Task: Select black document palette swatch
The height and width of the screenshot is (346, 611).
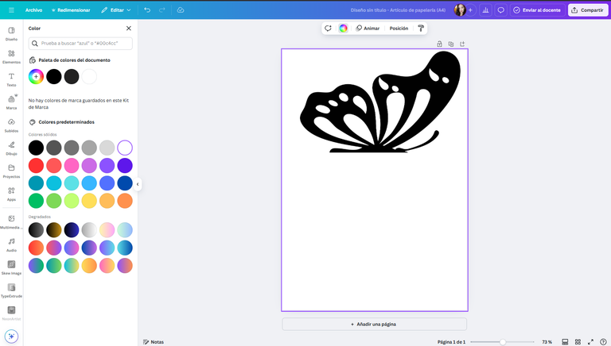Action: tap(54, 77)
